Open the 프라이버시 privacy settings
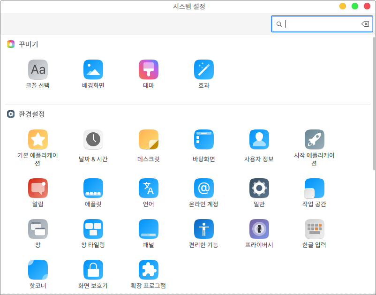Image resolution: width=376 pixels, height=295 pixels. [x=259, y=229]
